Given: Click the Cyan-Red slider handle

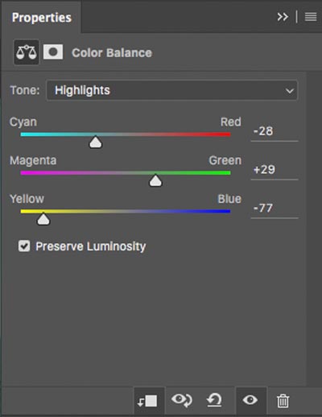Looking at the screenshot, I should (x=96, y=142).
